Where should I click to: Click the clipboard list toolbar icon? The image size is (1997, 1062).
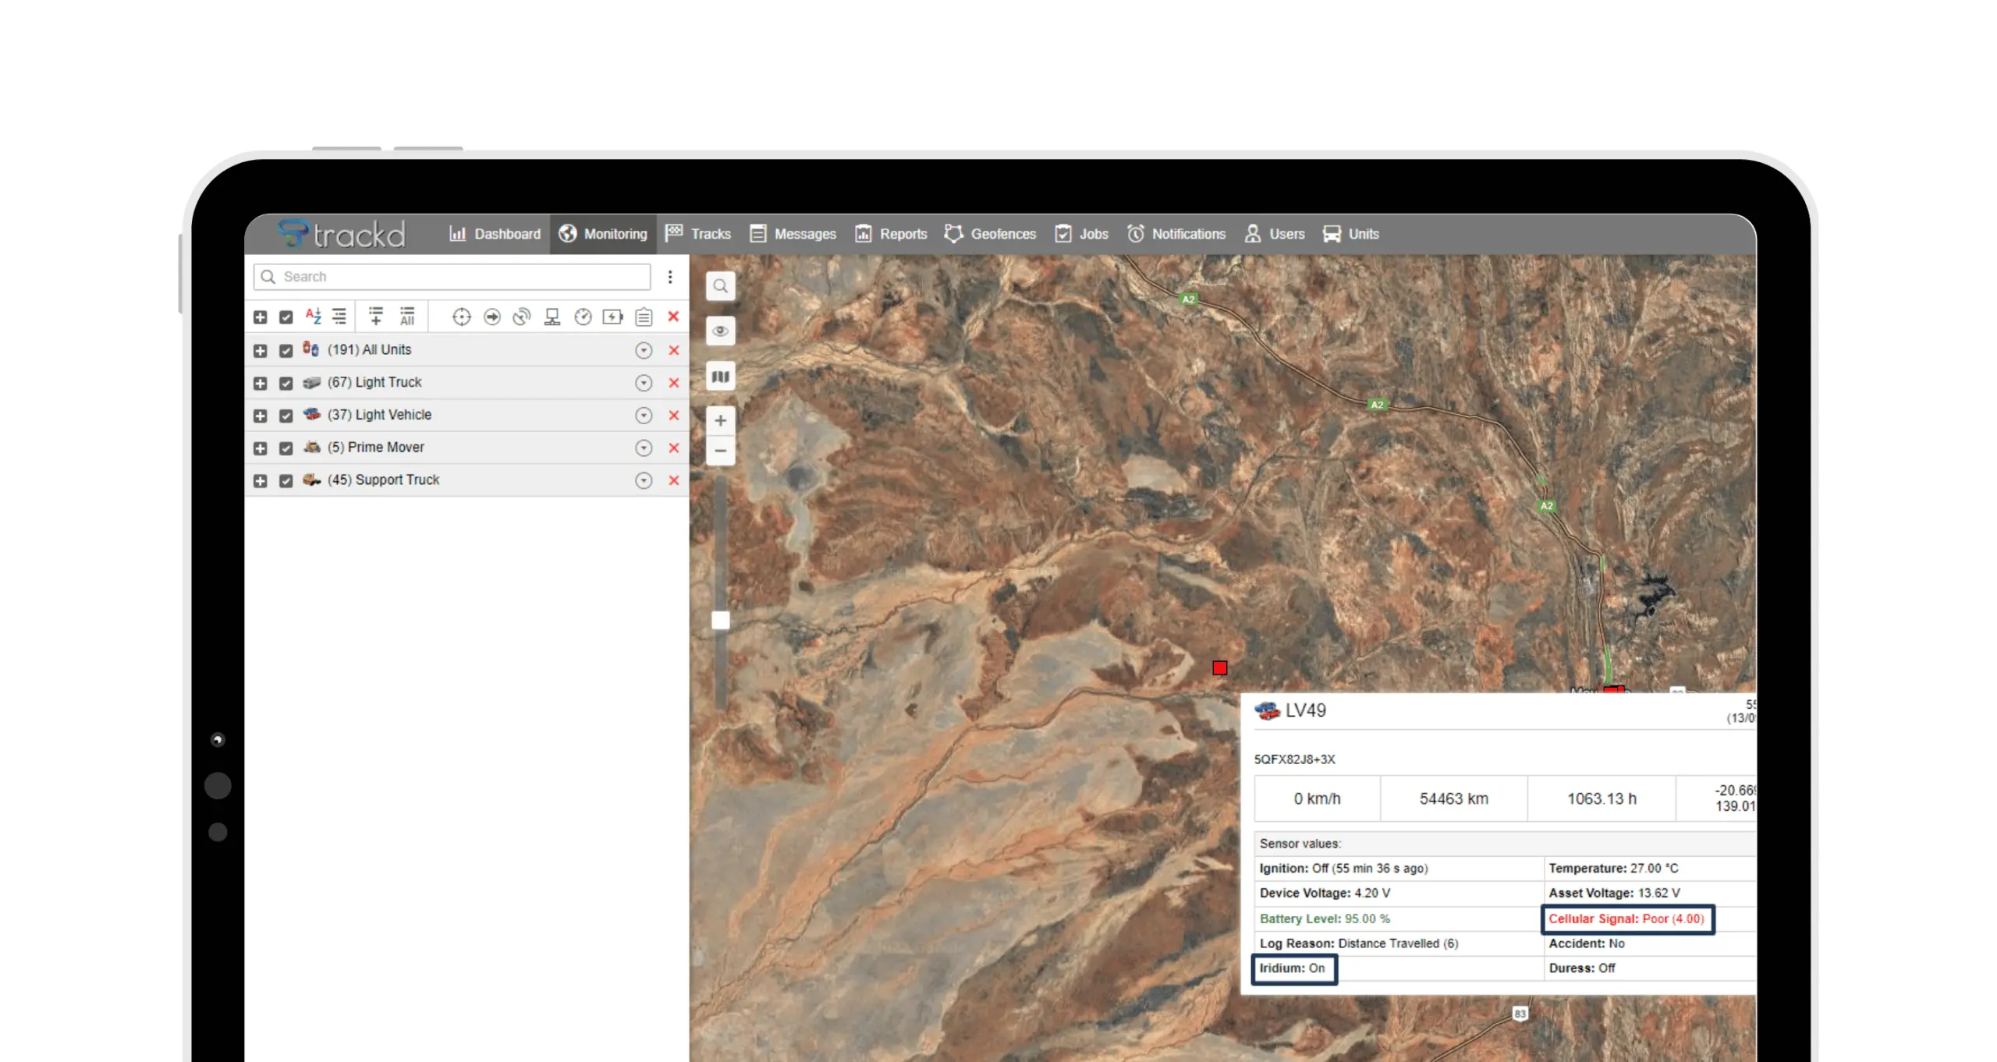coord(643,317)
